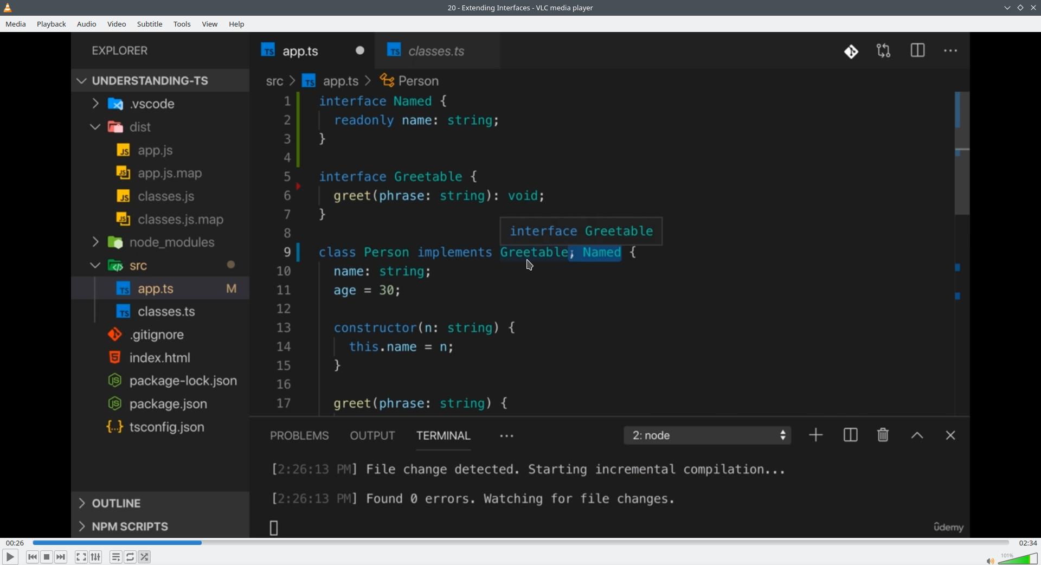Expand the node_modules folder
1041x565 pixels.
(x=160, y=242)
